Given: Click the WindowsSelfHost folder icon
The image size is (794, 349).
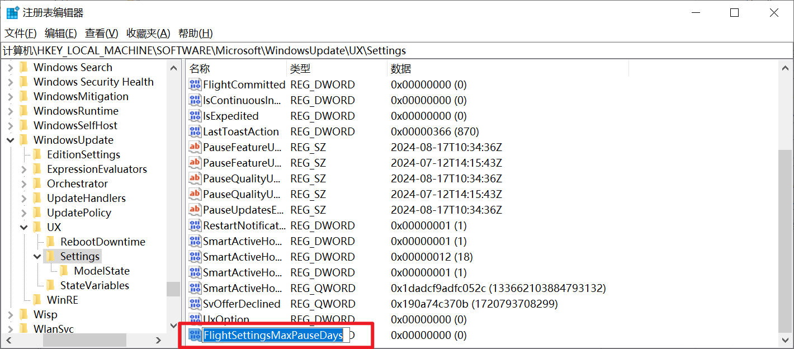Looking at the screenshot, I should pos(23,125).
